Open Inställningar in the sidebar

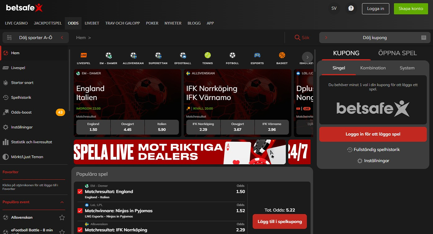click(35, 127)
